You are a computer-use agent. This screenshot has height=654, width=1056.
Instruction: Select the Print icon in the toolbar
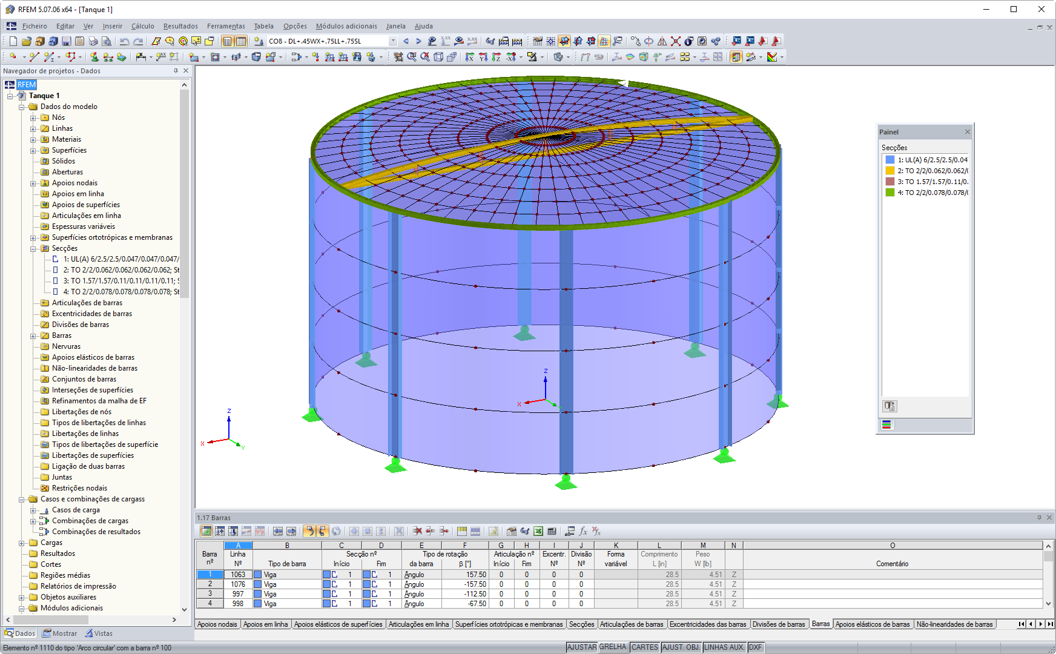click(x=93, y=41)
